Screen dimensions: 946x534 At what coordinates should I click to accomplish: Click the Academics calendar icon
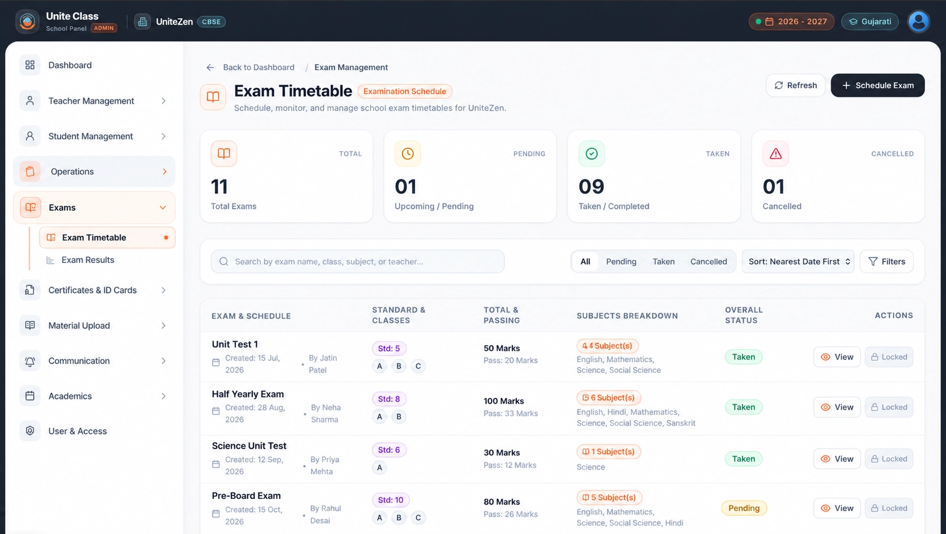30,396
